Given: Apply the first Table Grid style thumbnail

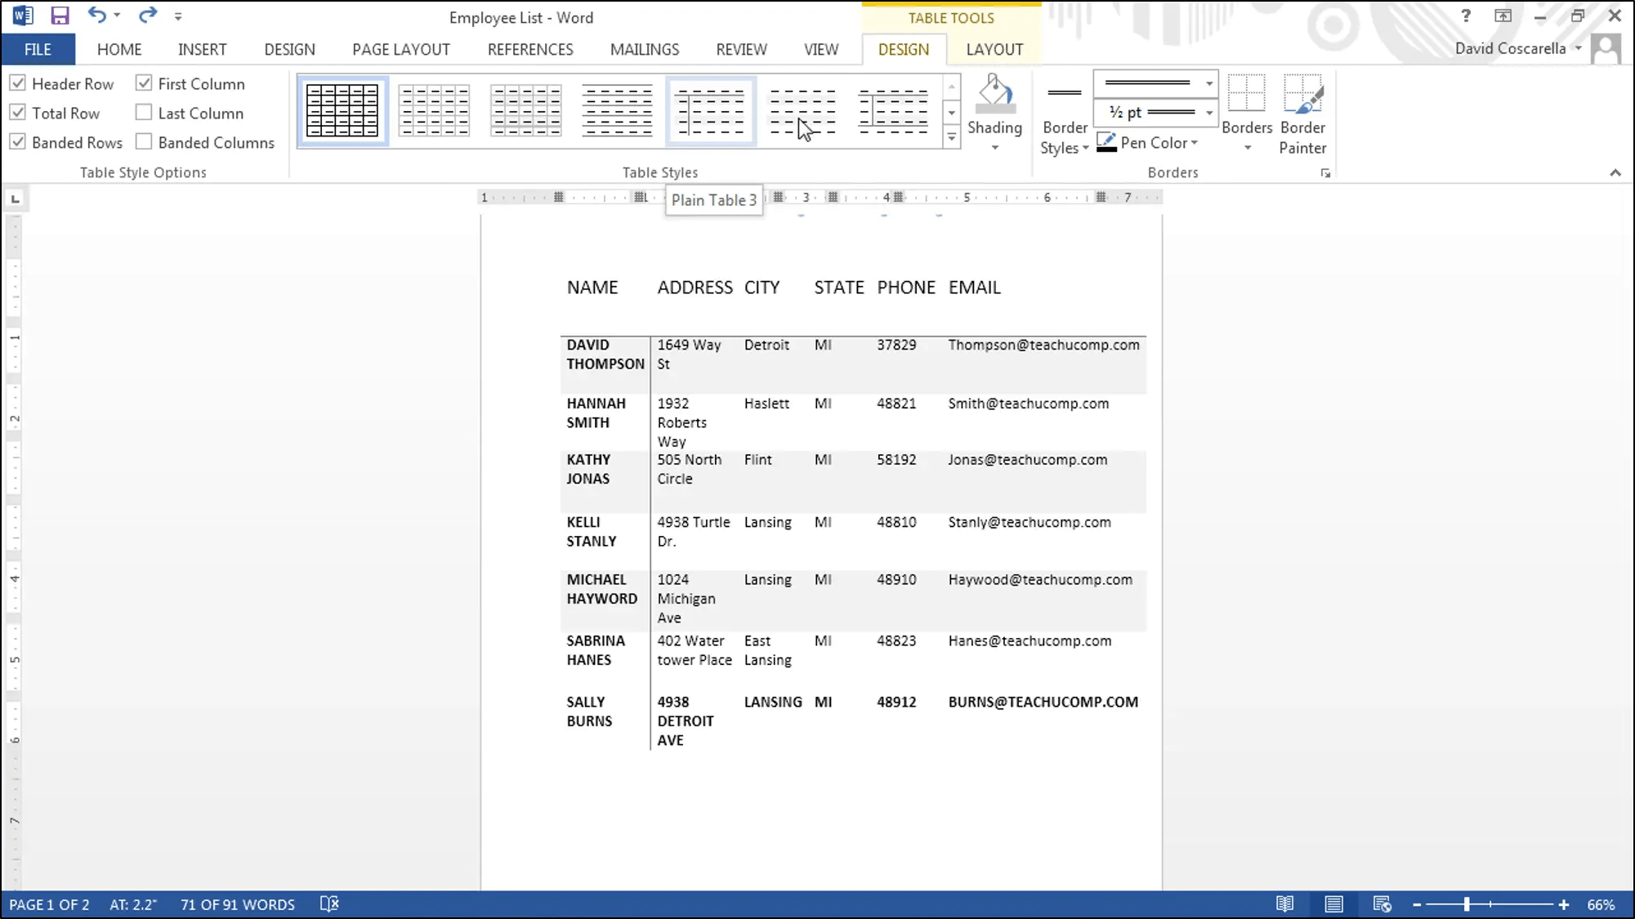Looking at the screenshot, I should (x=342, y=110).
